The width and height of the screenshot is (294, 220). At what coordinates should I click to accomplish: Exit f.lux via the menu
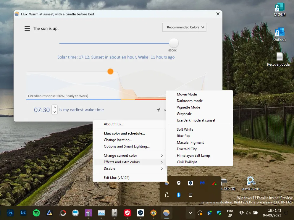pyautogui.click(x=130, y=178)
